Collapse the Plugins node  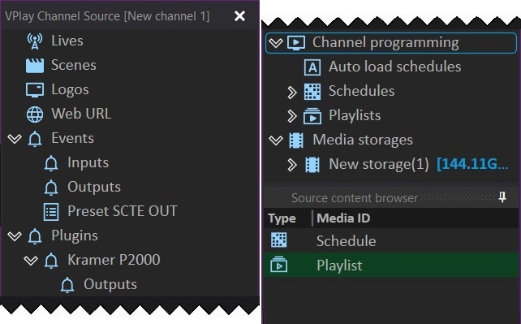coord(15,236)
